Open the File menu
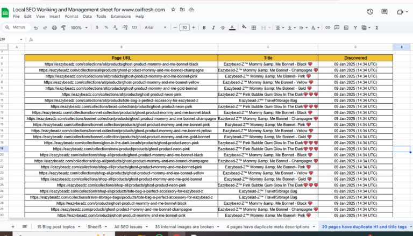Viewport: 413px width, 236px height. click(16, 16)
